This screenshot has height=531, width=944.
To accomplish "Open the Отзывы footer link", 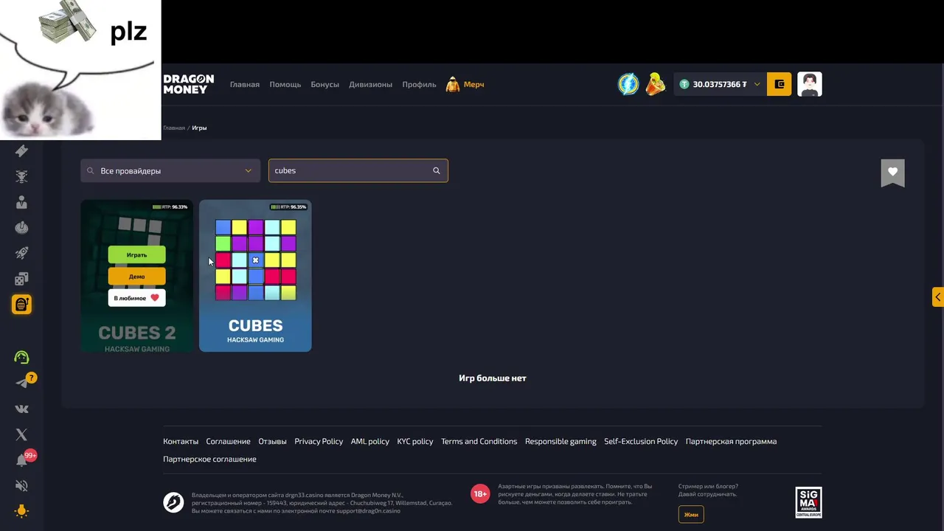I will 272,441.
